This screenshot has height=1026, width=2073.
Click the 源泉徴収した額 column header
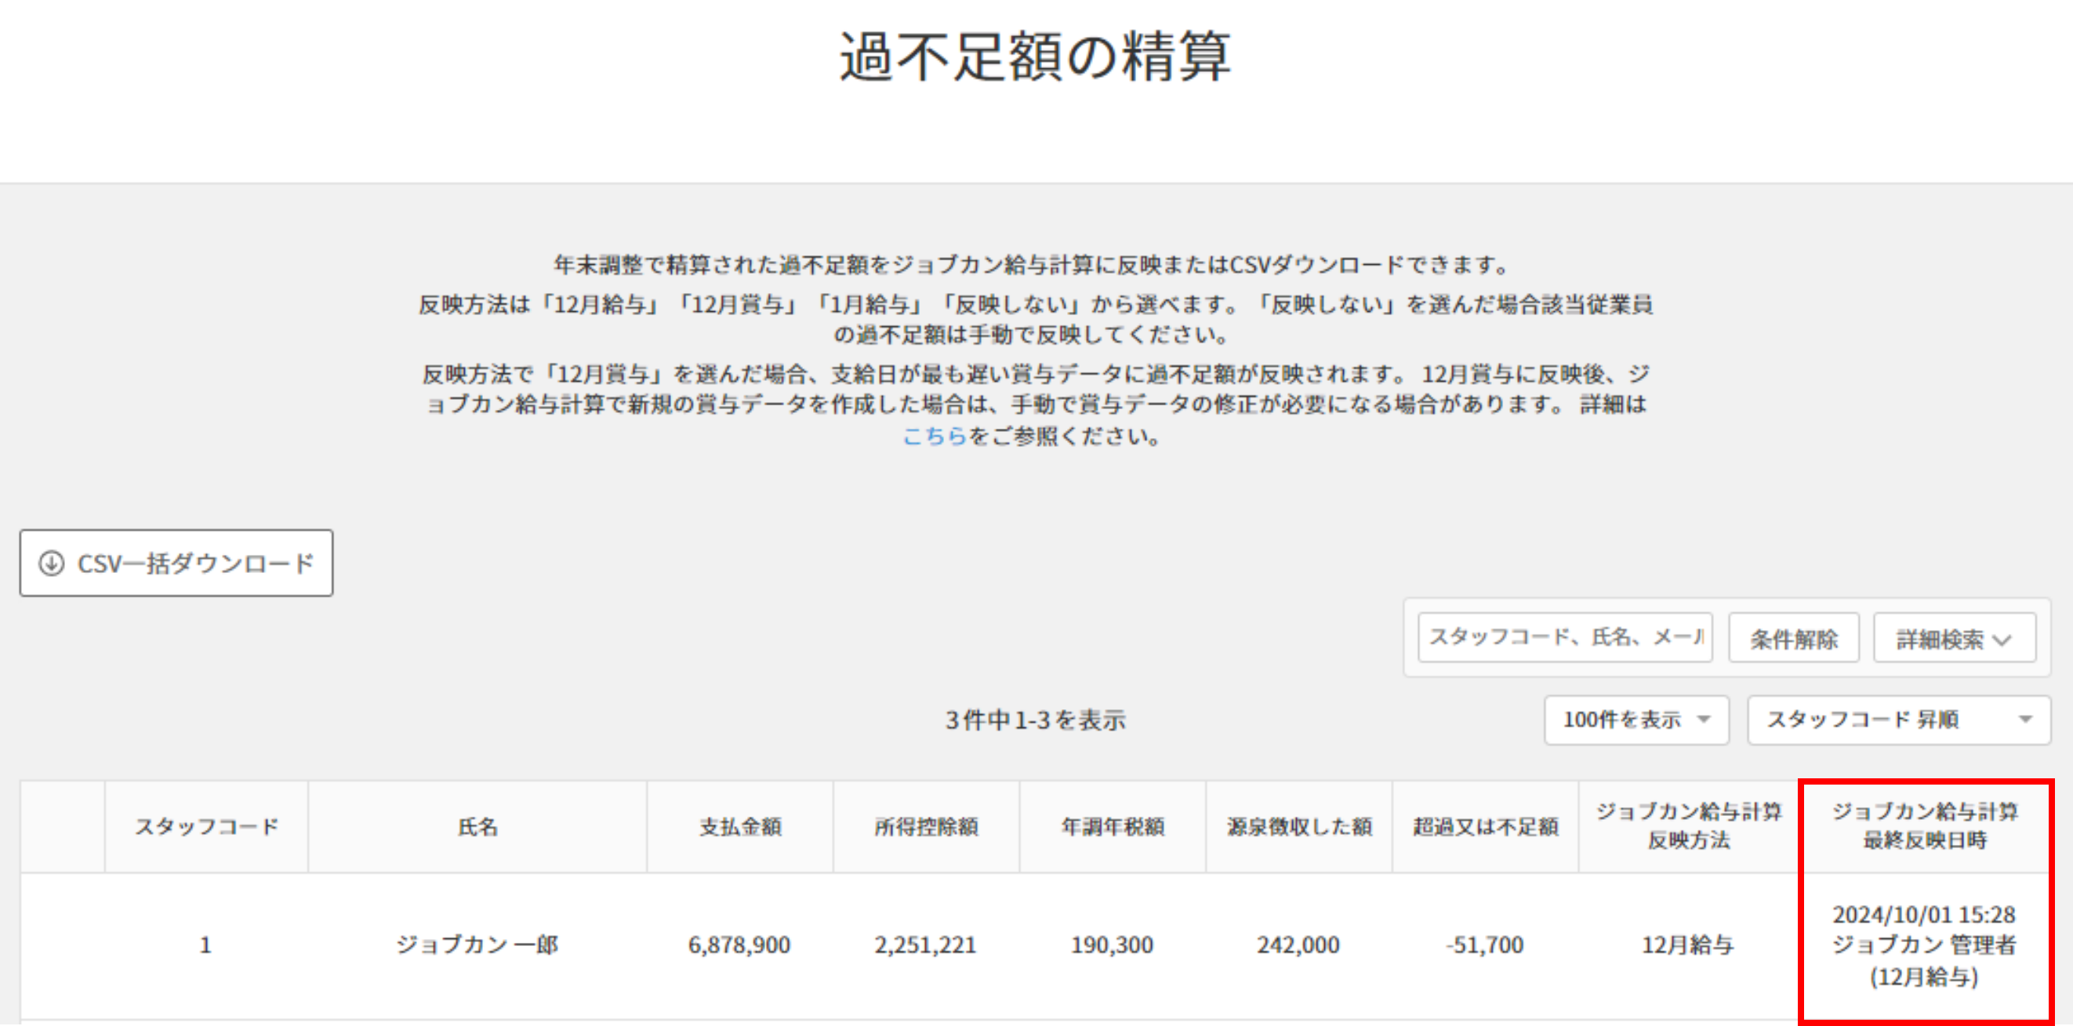tap(1299, 827)
